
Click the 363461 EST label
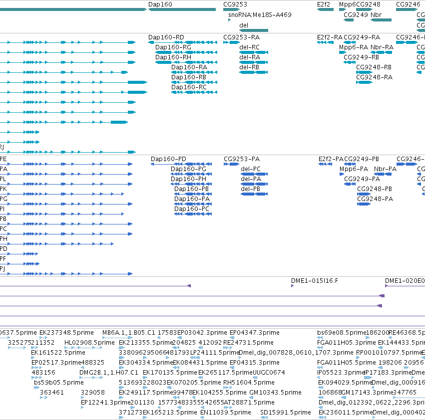[52, 393]
